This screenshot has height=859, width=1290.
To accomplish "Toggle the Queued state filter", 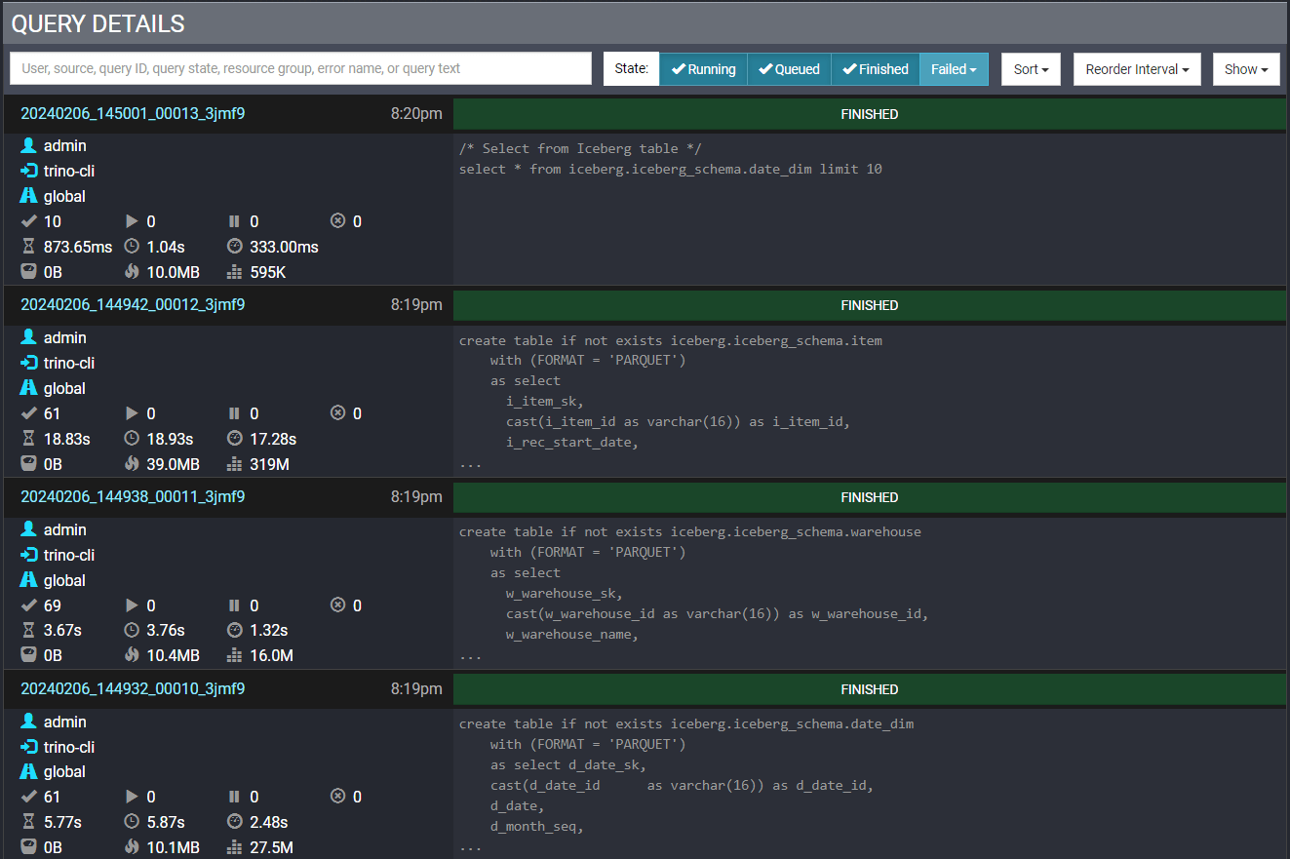I will coord(789,69).
